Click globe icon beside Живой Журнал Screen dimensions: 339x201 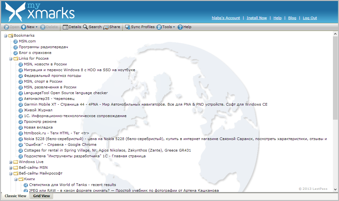coord(20,110)
